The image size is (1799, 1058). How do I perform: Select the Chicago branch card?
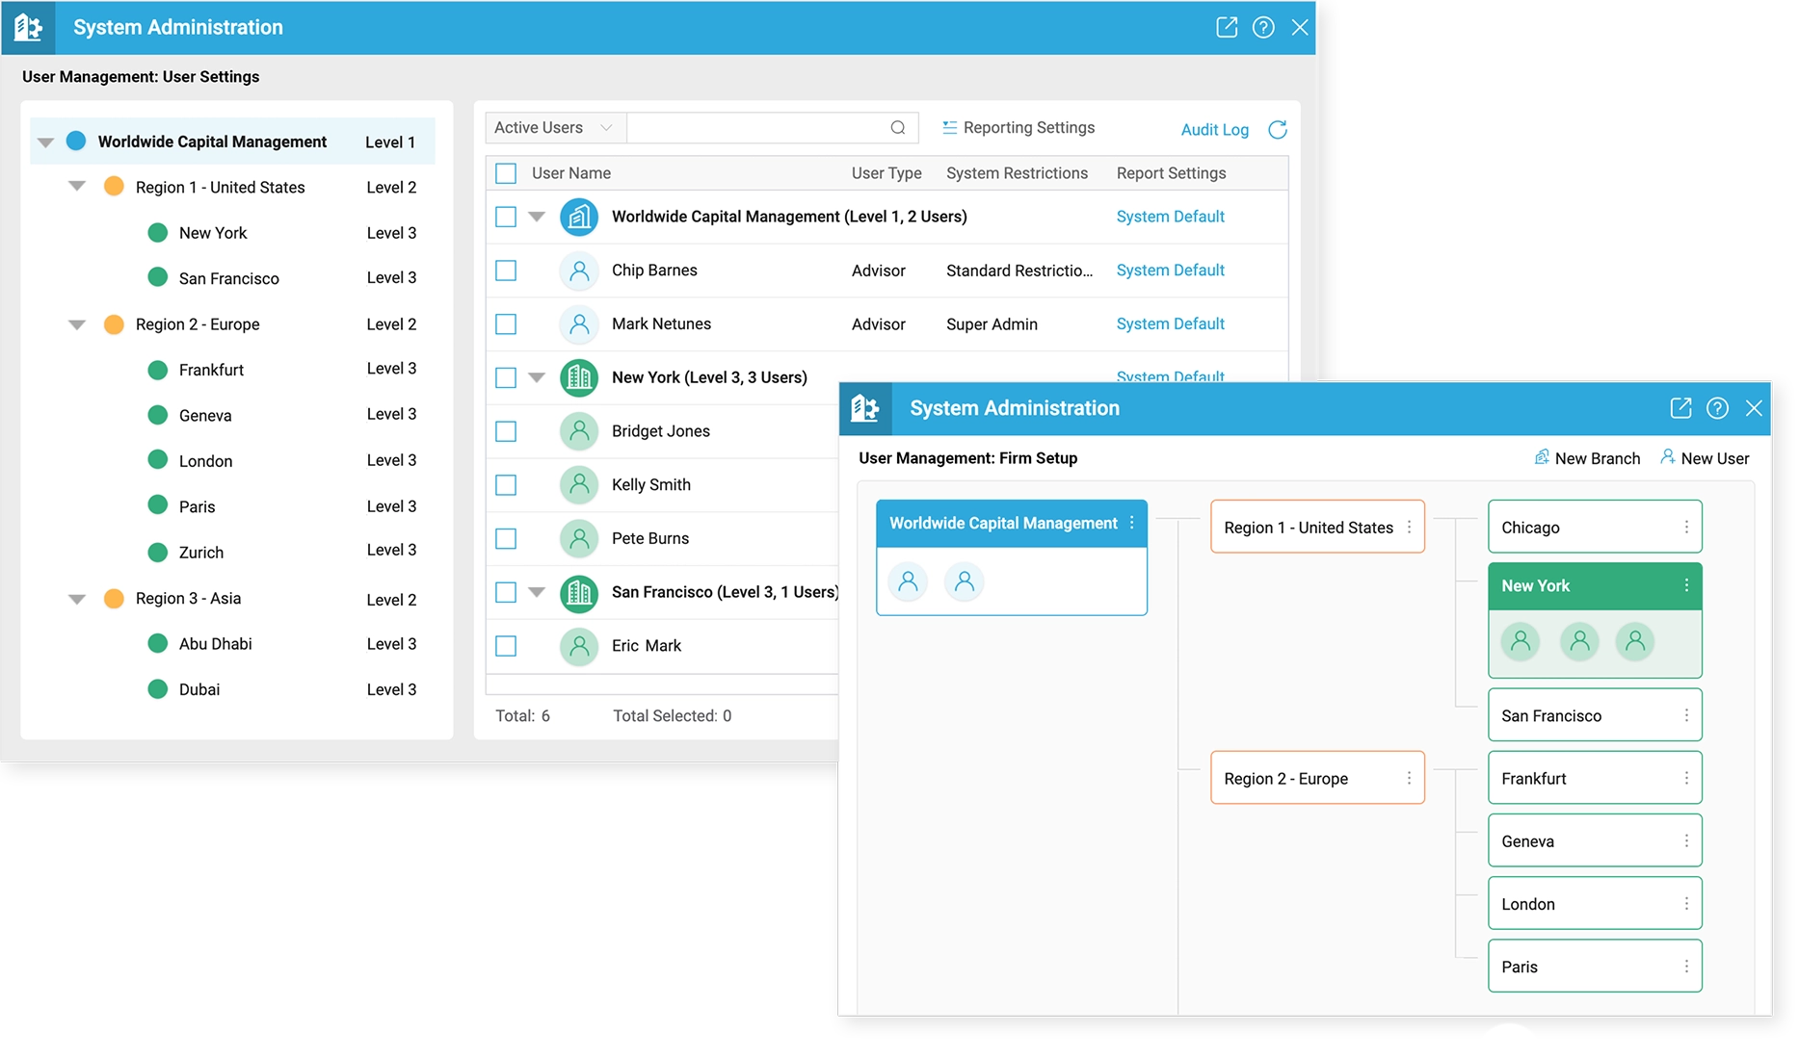[1595, 527]
